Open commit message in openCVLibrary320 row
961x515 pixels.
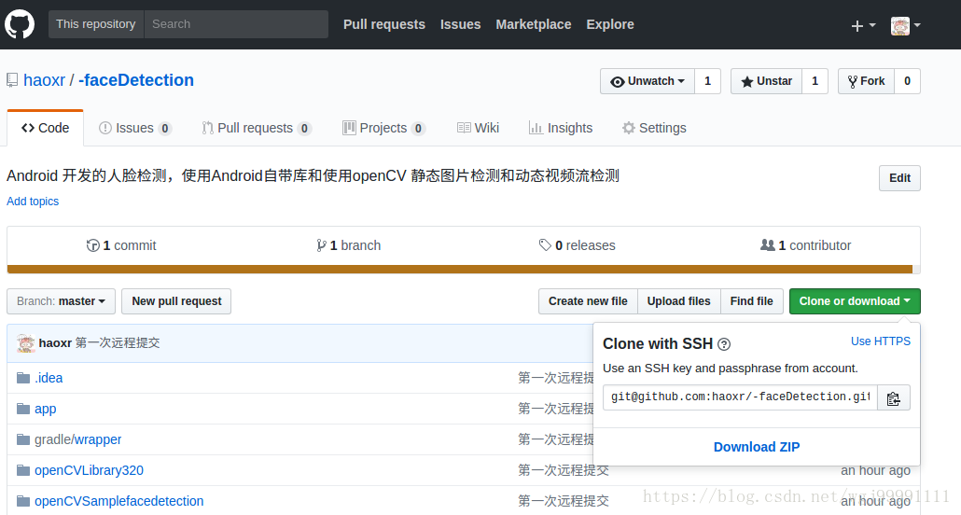tap(564, 470)
